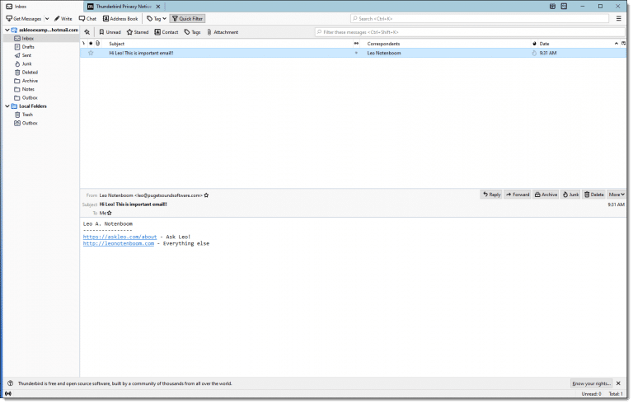Screen dimensions: 633x404
Task: Close the Thunderbird Privacy Notice tab
Action: [158, 7]
